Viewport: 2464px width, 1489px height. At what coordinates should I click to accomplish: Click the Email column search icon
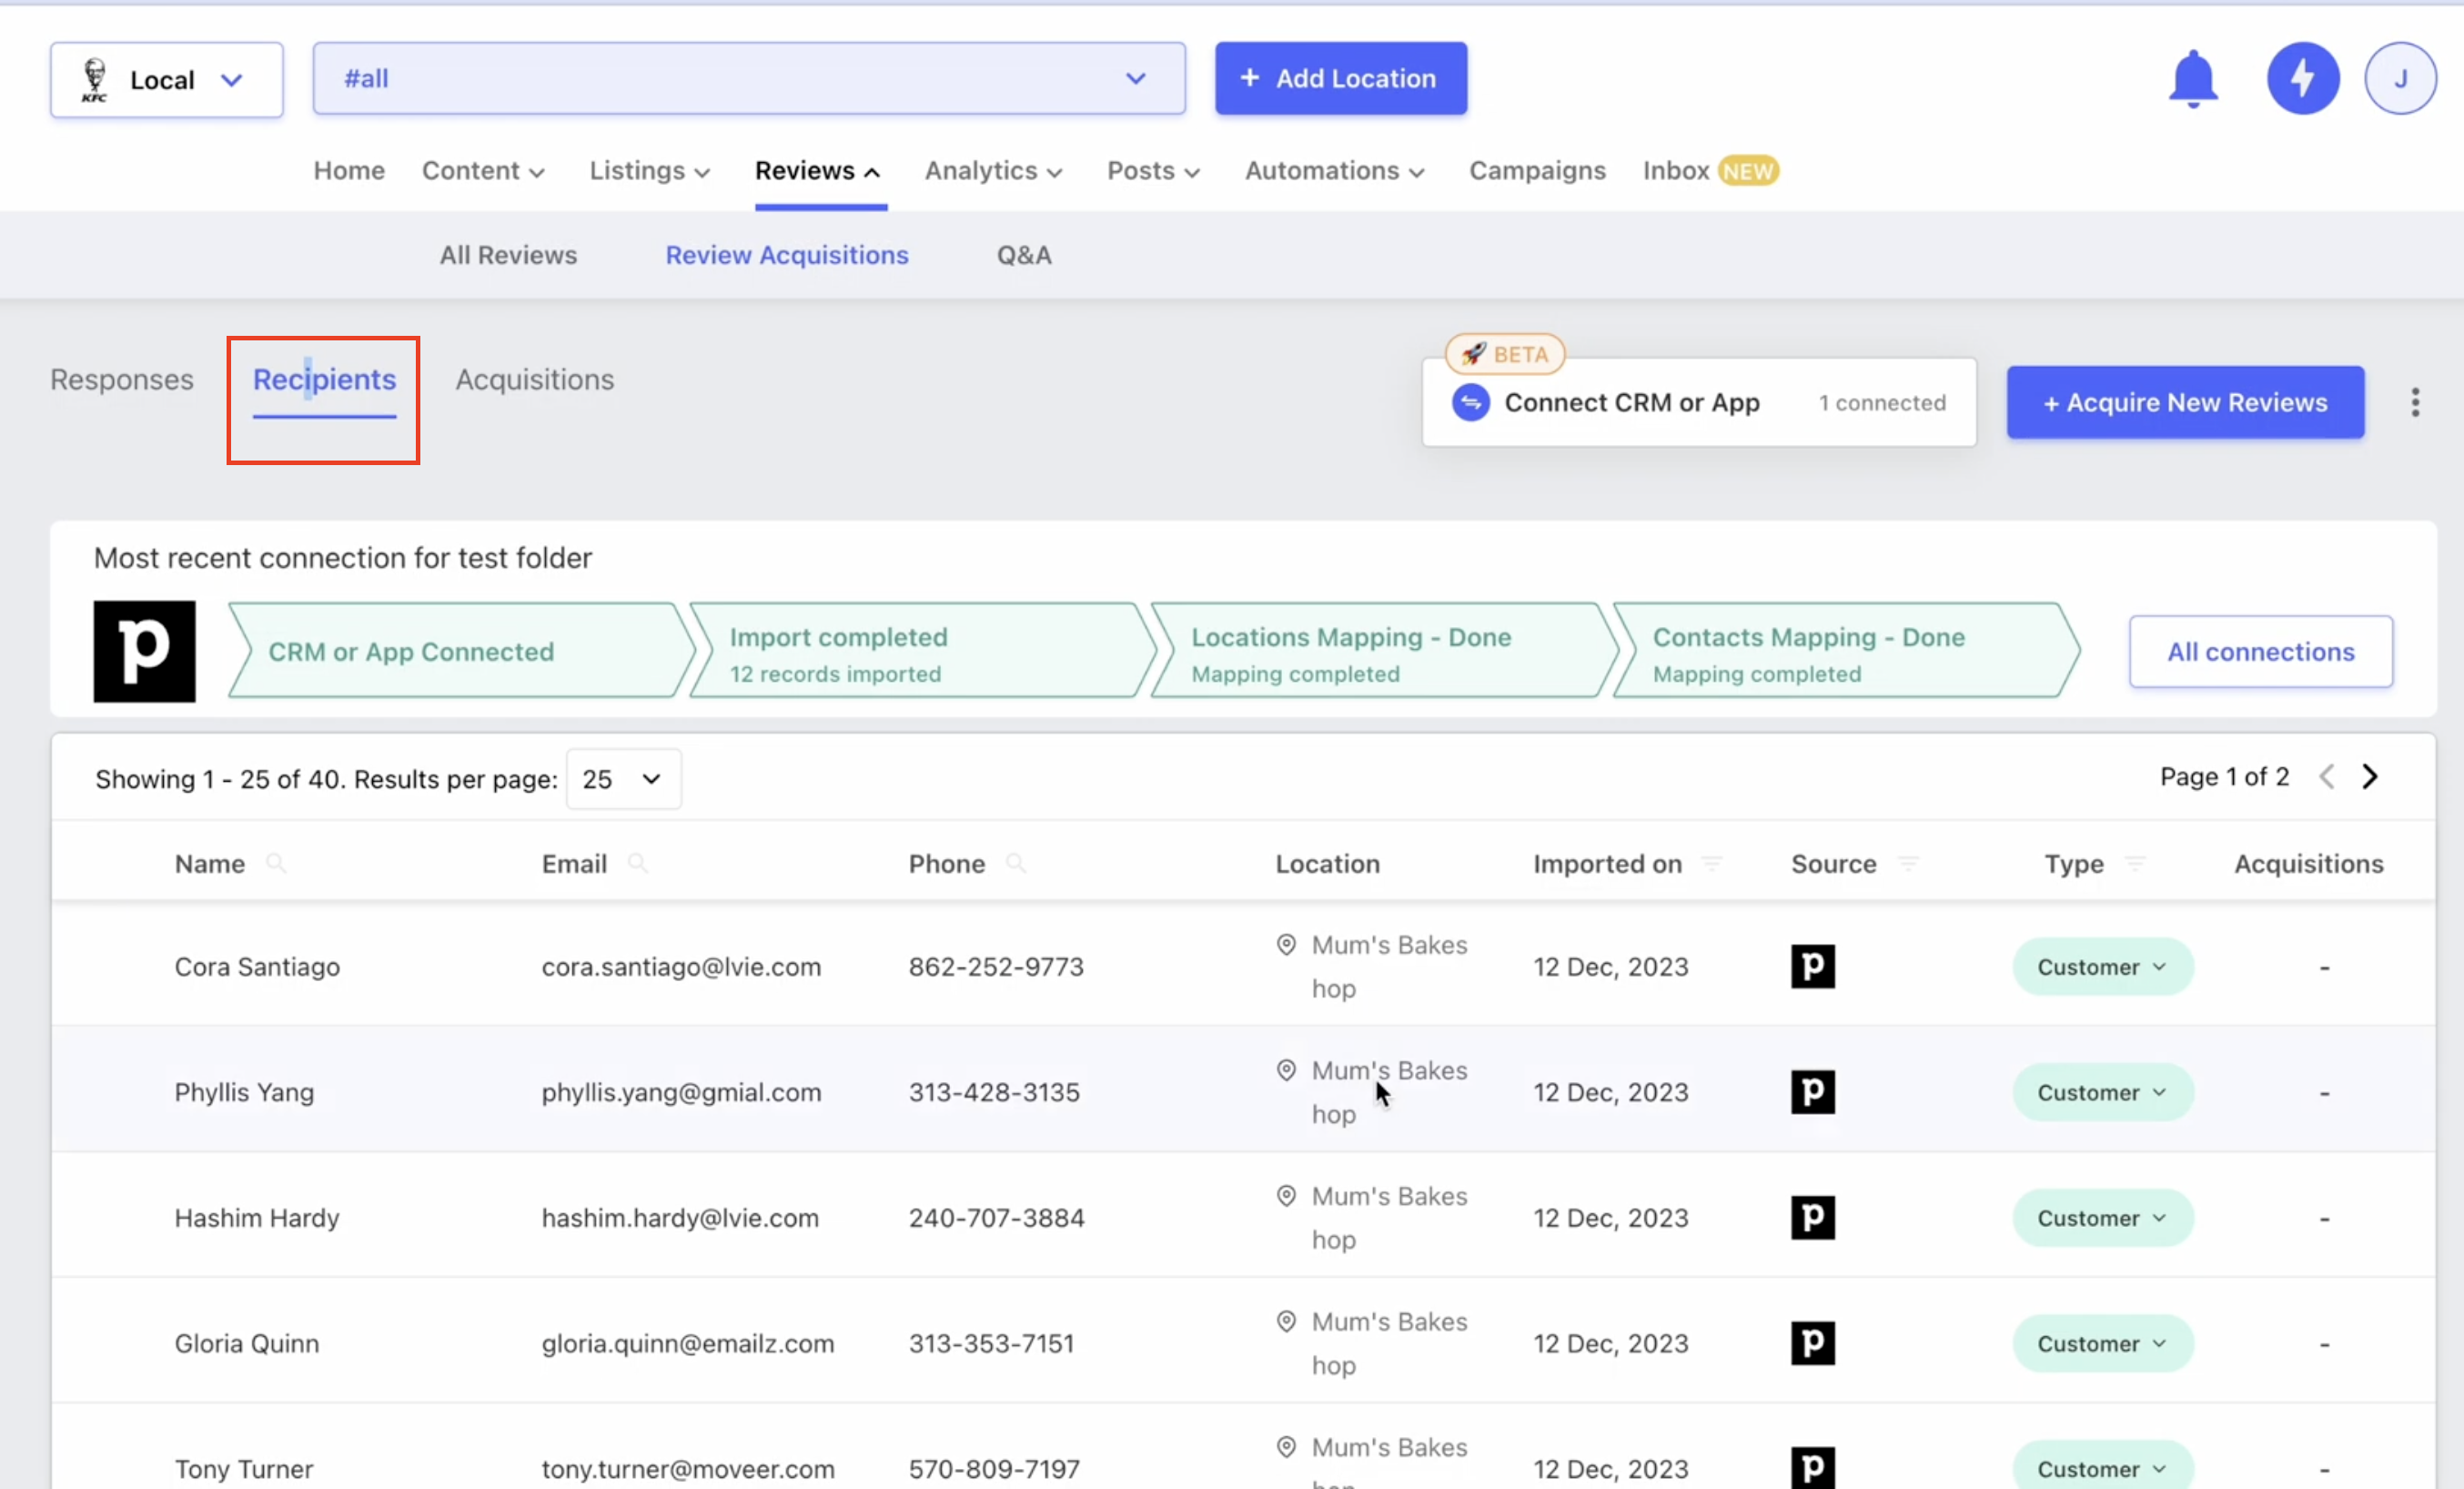coord(637,863)
